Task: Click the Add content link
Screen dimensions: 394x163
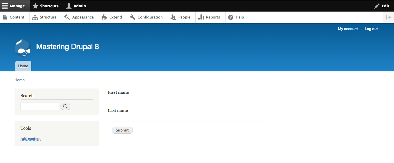Action: (x=31, y=139)
